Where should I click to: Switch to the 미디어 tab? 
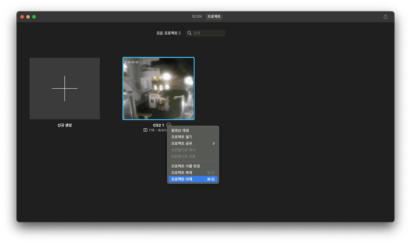tap(197, 17)
